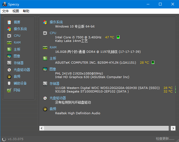This screenshot has width=179, height=142.
Task: Click the CPU temperature 47 °C value
Action: point(109,37)
